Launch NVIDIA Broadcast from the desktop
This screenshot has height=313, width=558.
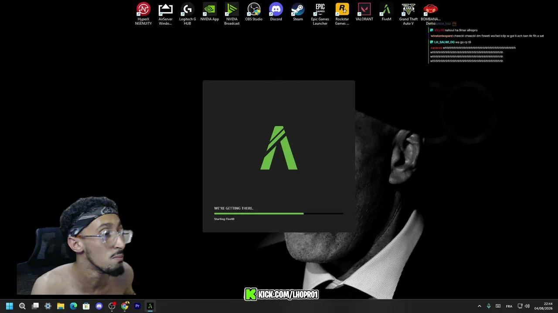[232, 14]
